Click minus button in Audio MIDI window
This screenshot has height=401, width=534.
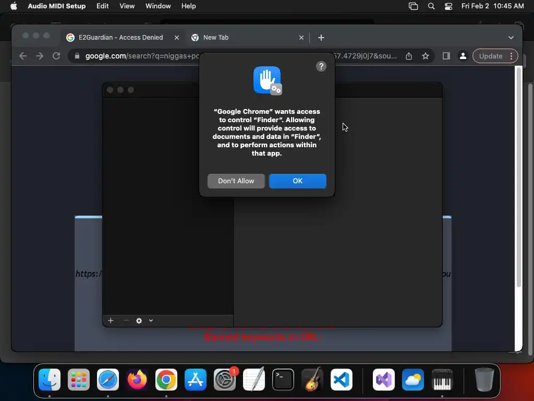pos(126,321)
